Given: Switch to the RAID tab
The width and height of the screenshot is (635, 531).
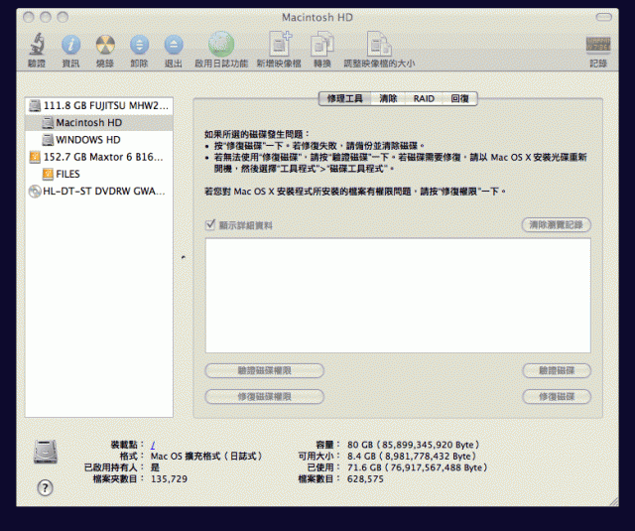Looking at the screenshot, I should pyautogui.click(x=424, y=98).
